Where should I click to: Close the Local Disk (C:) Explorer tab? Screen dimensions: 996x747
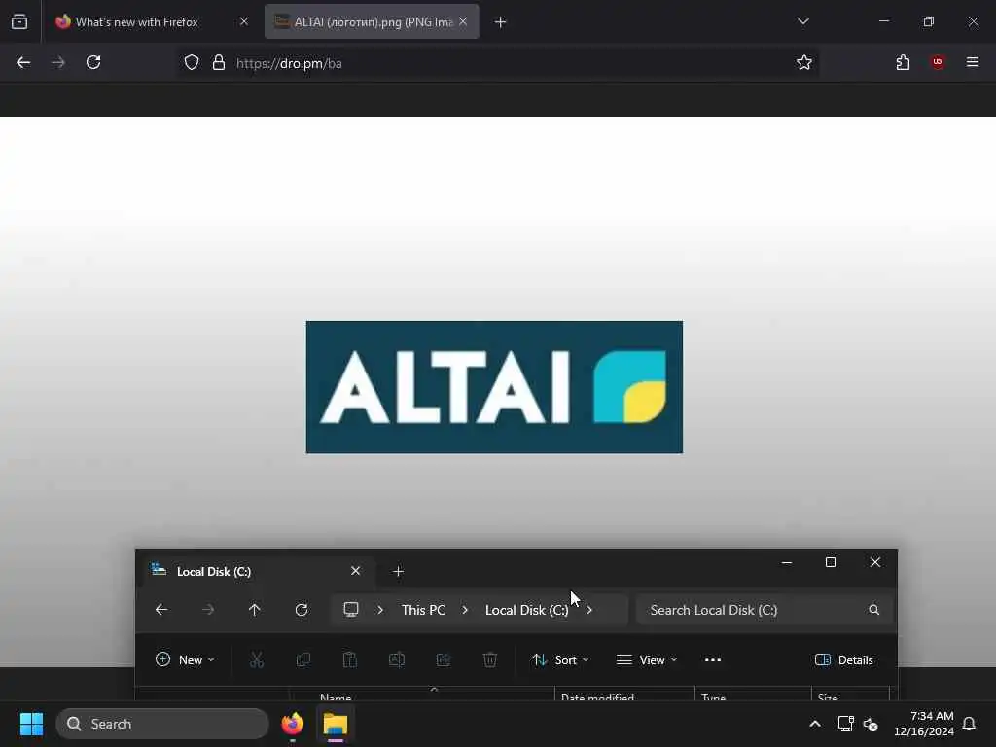tap(356, 571)
